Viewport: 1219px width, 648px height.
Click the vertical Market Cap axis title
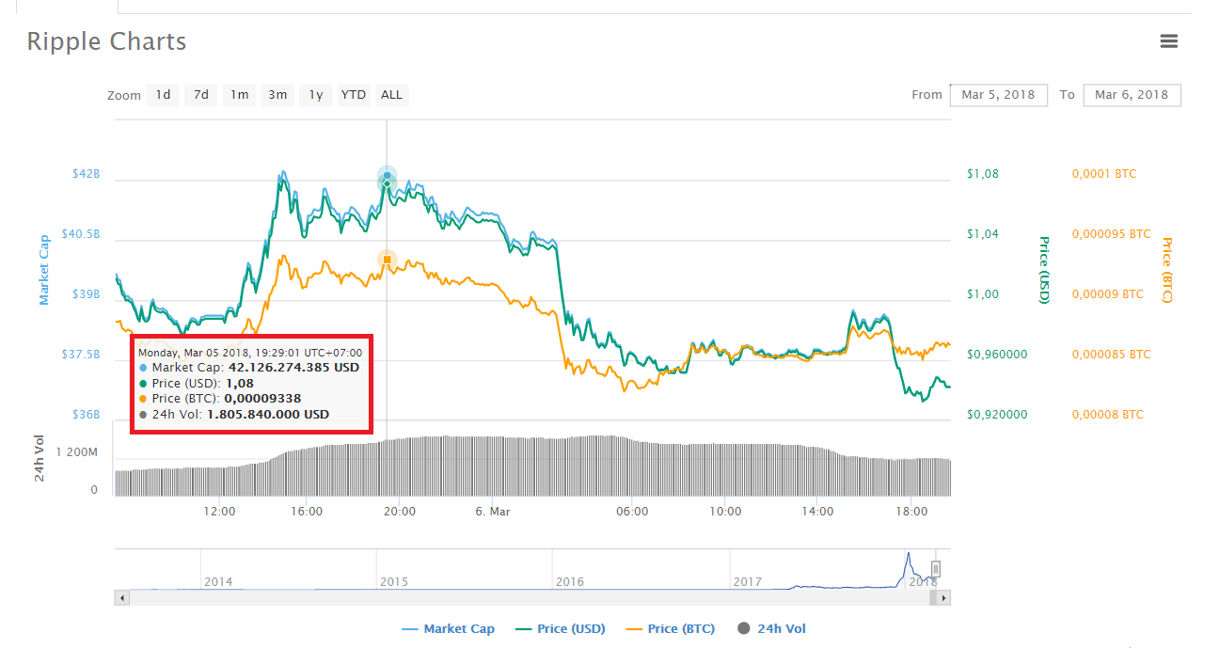pos(43,270)
